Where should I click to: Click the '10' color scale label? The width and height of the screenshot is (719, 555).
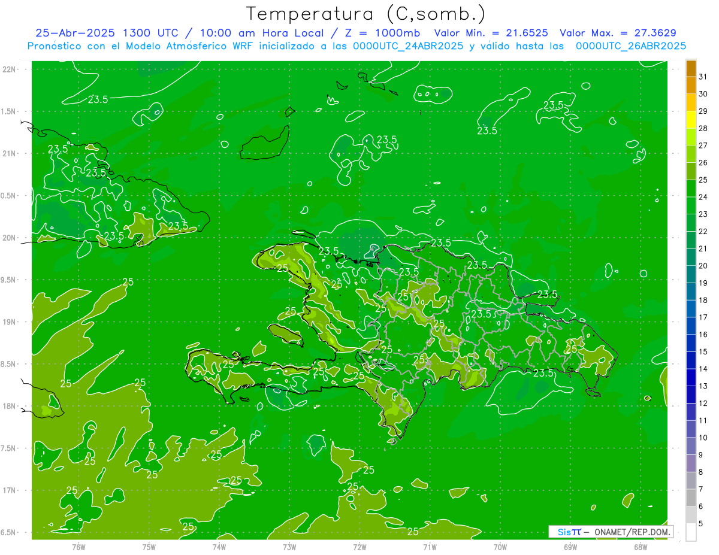[x=703, y=438]
